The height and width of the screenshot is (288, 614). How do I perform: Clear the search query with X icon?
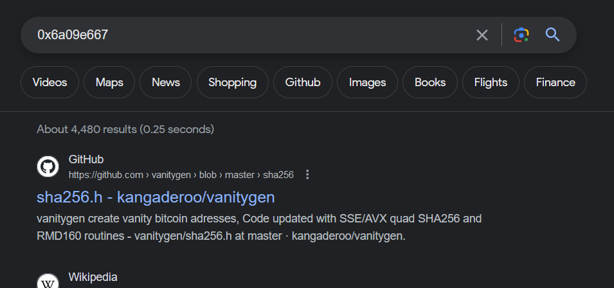482,35
